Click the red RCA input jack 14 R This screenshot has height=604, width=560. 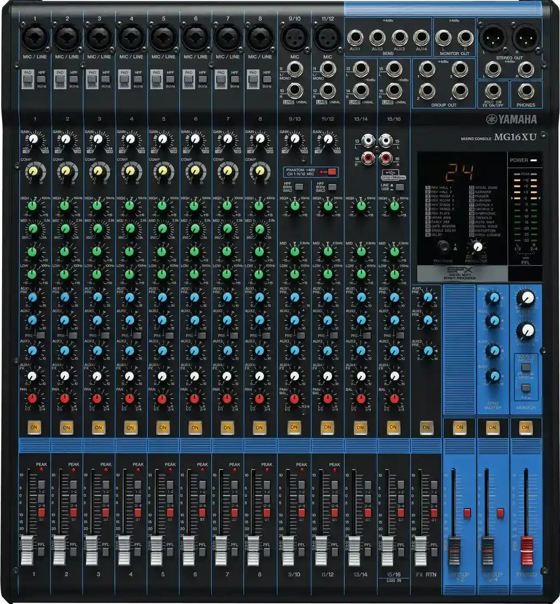coord(369,158)
